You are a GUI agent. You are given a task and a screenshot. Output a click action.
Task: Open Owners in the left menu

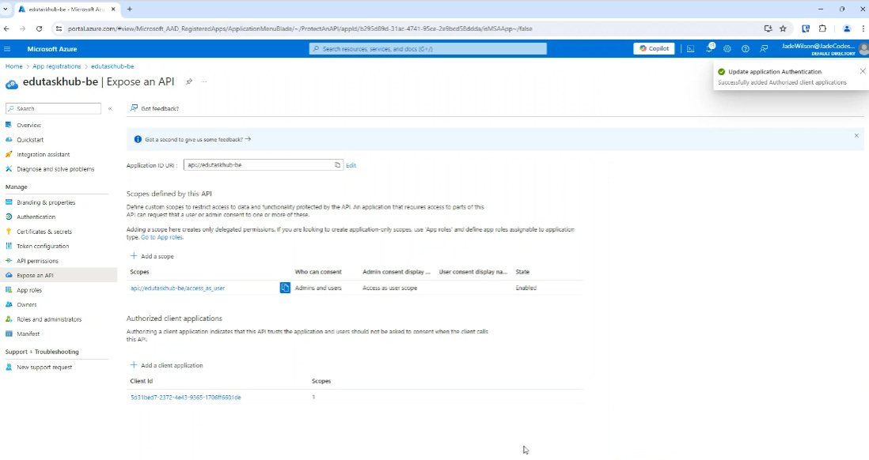tap(27, 304)
